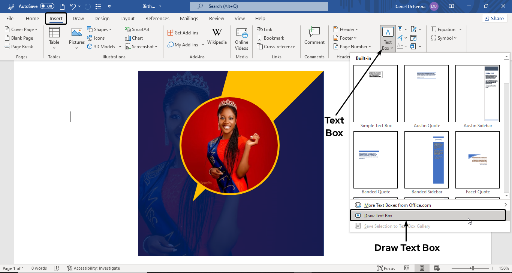Image resolution: width=512 pixels, height=273 pixels.
Task: Choose the Austin Quote text box thumbnail
Action: pos(427,94)
